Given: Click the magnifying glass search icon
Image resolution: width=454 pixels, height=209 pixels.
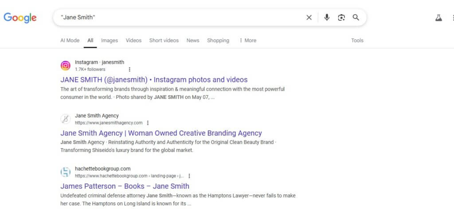Looking at the screenshot, I should point(356,18).
